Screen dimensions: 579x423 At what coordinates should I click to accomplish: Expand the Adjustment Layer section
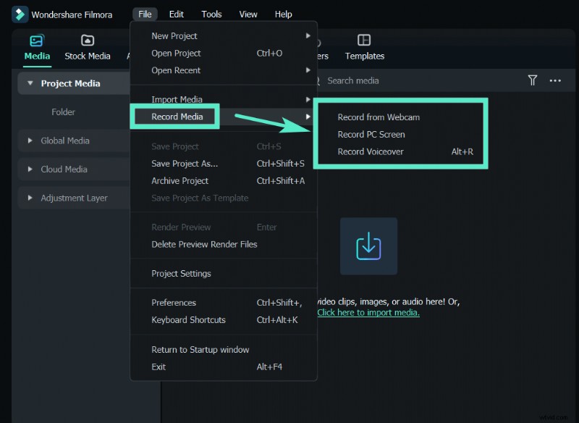[x=30, y=198]
